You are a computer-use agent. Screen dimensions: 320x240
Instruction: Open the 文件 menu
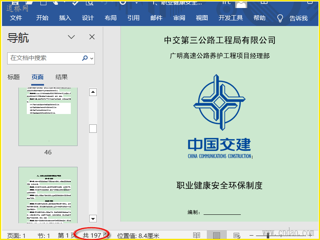[x=16, y=18]
